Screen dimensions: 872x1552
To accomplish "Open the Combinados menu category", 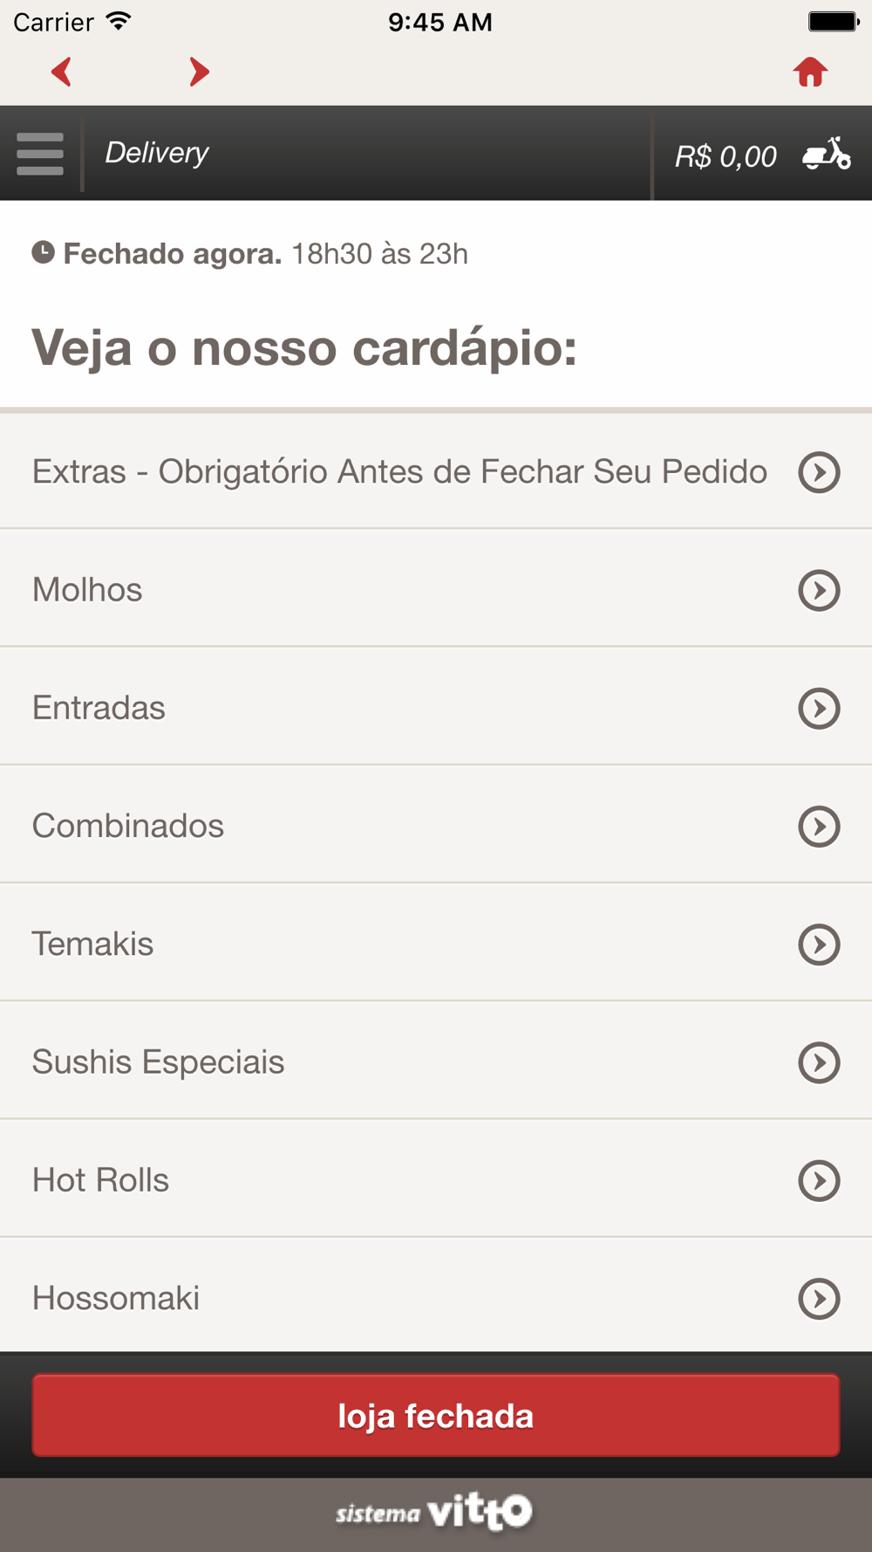I will [x=128, y=826].
